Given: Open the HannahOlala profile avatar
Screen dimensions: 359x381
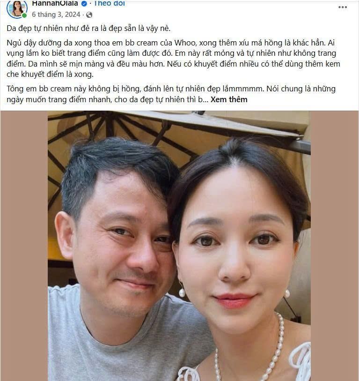Looking at the screenshot, I should click(17, 9).
